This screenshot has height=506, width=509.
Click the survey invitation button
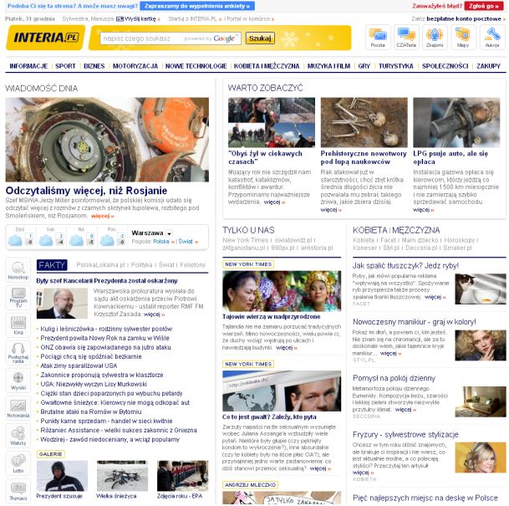pyautogui.click(x=197, y=6)
